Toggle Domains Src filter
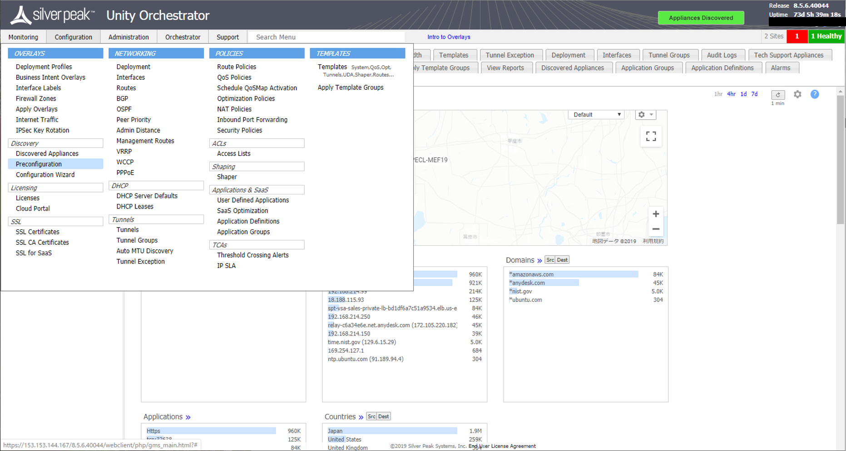The width and height of the screenshot is (846, 451). tap(550, 260)
